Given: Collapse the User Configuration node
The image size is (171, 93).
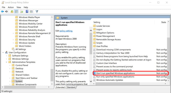Looking at the screenshot, I should [x=3, y=53].
